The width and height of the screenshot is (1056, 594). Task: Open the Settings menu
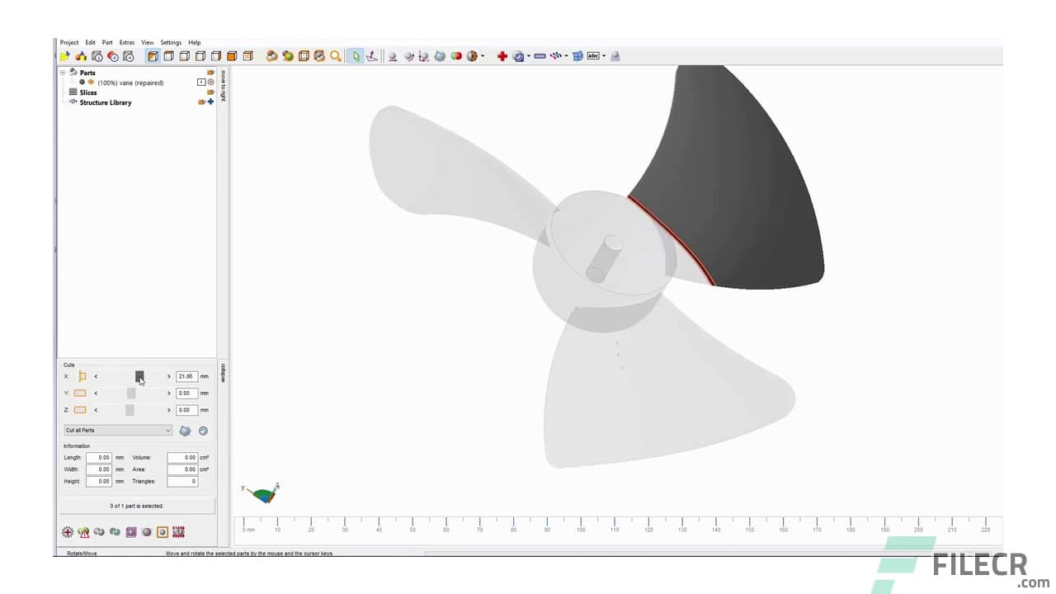click(x=171, y=42)
